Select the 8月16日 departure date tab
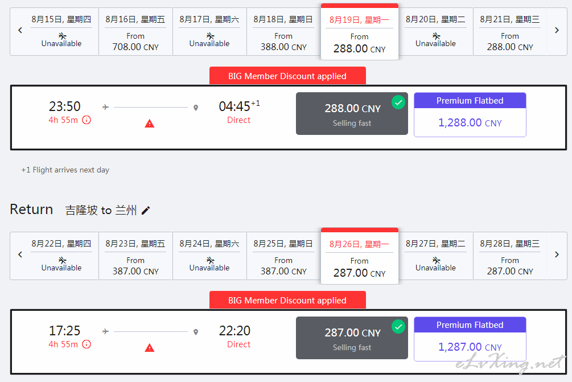 tap(135, 32)
